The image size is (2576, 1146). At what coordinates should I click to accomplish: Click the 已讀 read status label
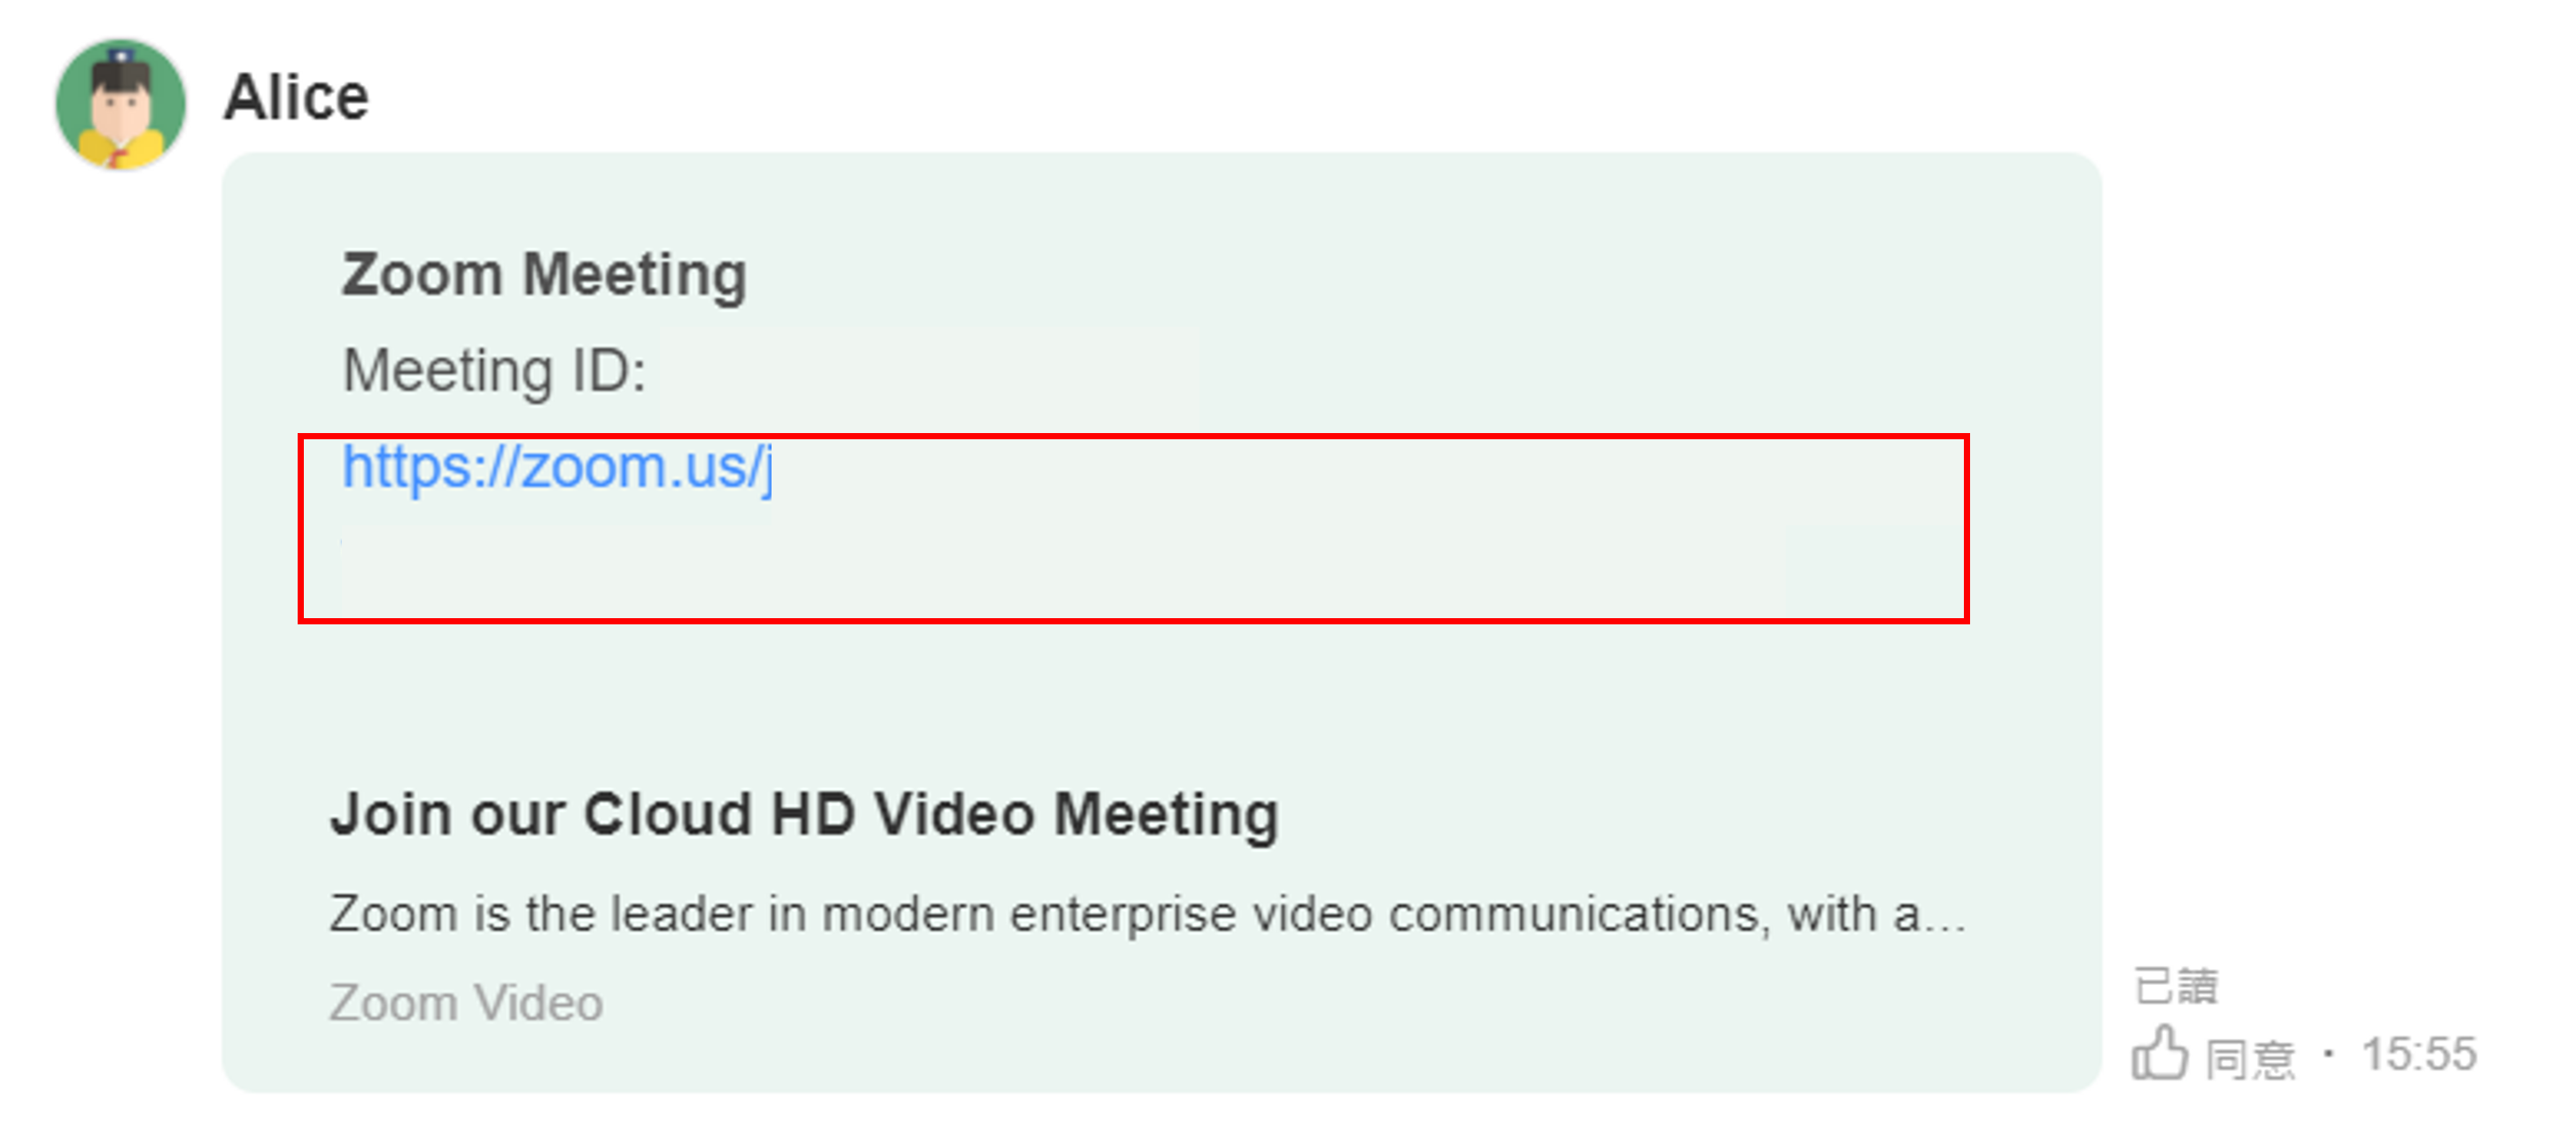pos(2176,987)
